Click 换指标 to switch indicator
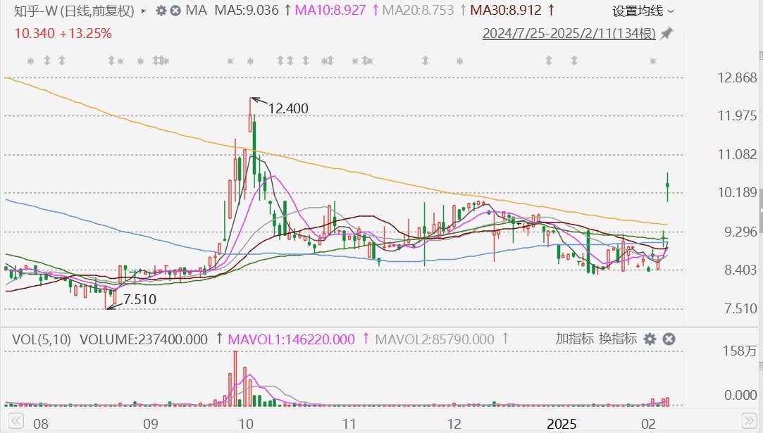Screen dimensions: 763x433 click(618, 339)
